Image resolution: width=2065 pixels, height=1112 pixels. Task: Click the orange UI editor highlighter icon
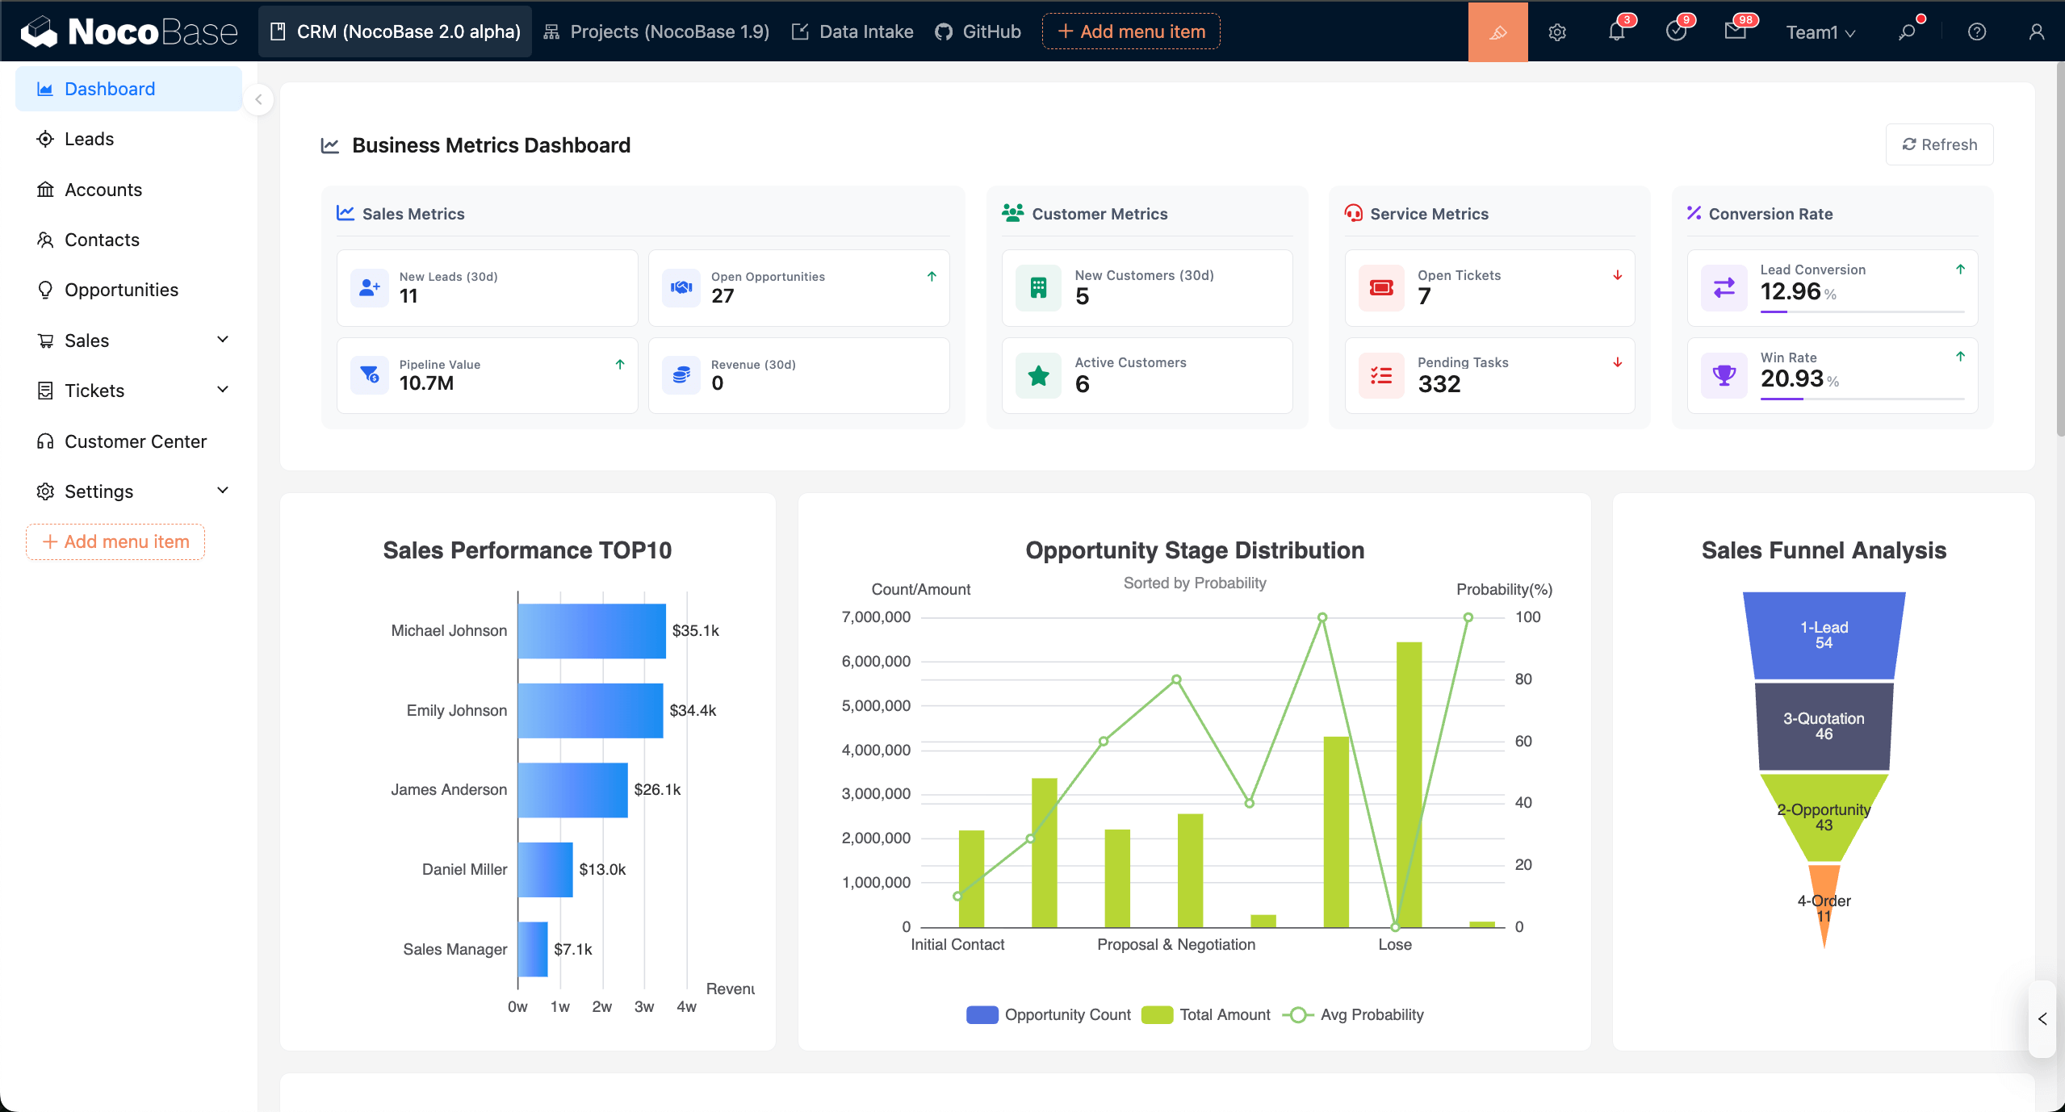(x=1497, y=31)
